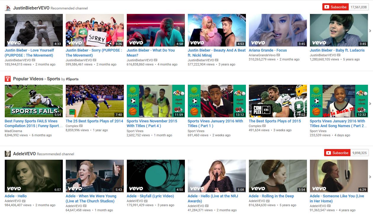The width and height of the screenshot is (373, 216).
Task: Open 'Sports Vines November 2015 (Part 4)' title
Action: pos(152,124)
